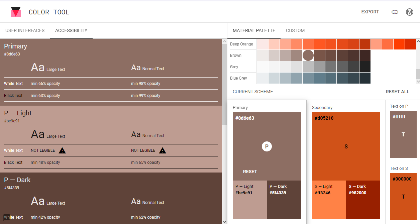This screenshot has width=420, height=224.
Task: Click the Blue Grey row label
Action: click(238, 78)
